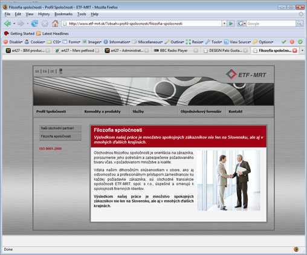This screenshot has width=307, height=255.
Task: Expand the Cookies developer menu
Action: click(34, 42)
